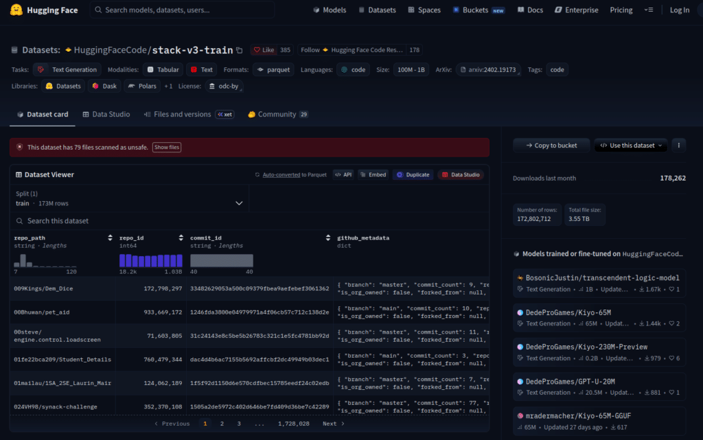Click the Hugging Face logo icon
Viewport: 703px width, 440px height.
click(x=16, y=10)
